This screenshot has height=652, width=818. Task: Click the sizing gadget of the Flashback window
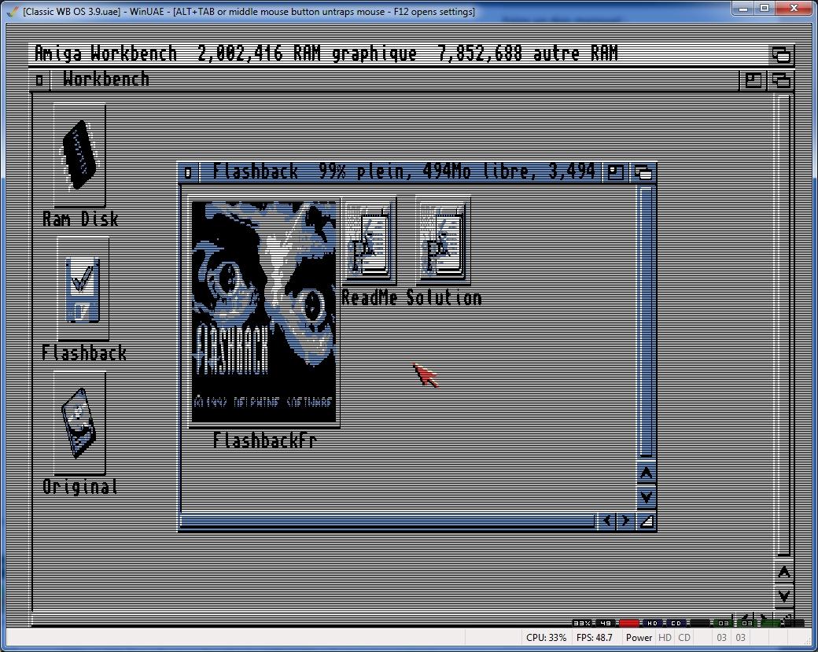[647, 521]
